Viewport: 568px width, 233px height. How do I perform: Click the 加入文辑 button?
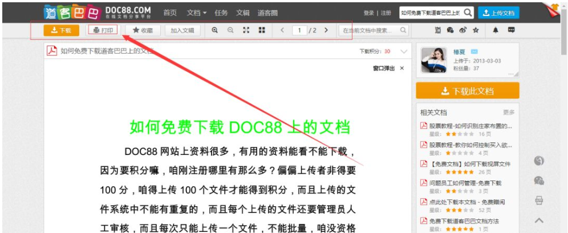182,30
